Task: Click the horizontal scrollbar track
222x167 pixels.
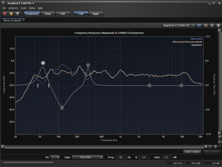Action: click(x=104, y=147)
